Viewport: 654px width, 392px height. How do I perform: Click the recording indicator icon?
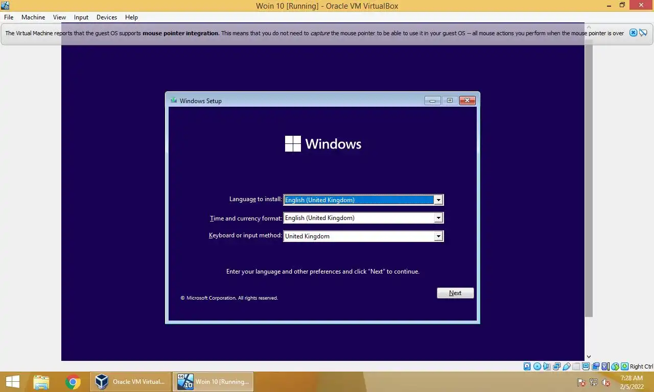click(x=595, y=366)
